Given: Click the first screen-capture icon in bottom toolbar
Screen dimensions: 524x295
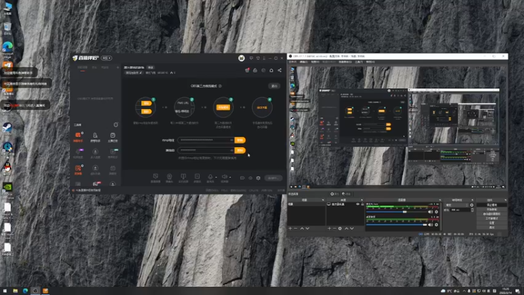Looking at the screenshot, I should 155,177.
